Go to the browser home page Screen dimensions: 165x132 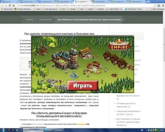tap(13, 5)
